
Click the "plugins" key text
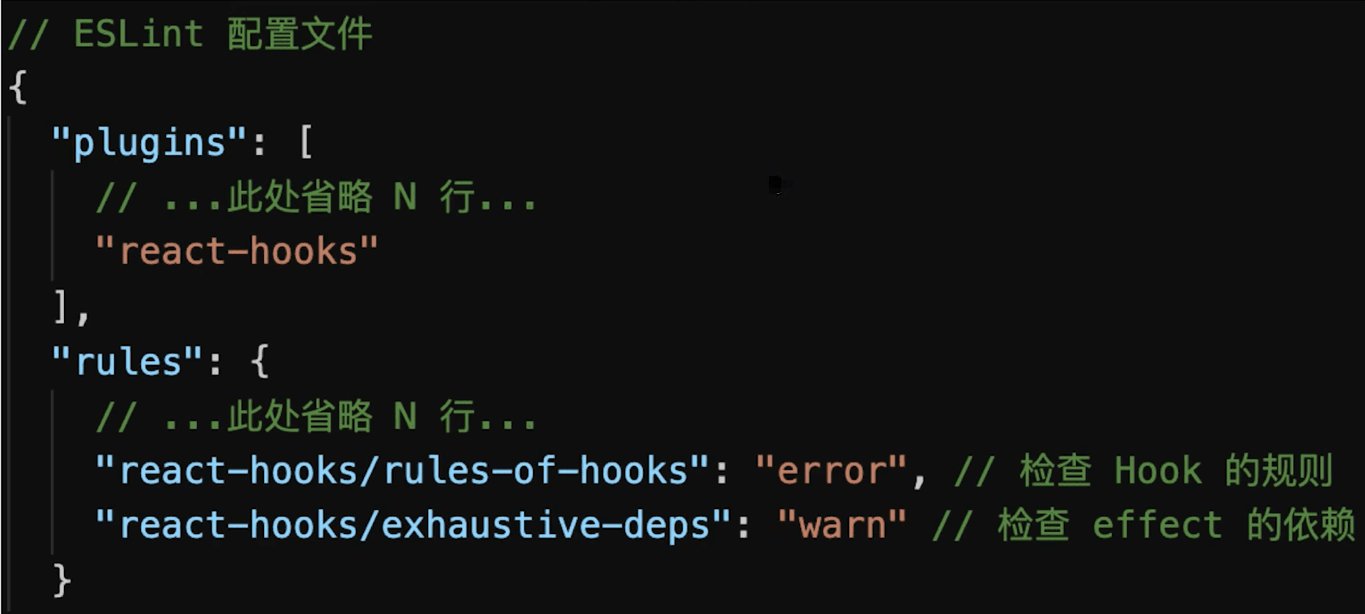149,143
